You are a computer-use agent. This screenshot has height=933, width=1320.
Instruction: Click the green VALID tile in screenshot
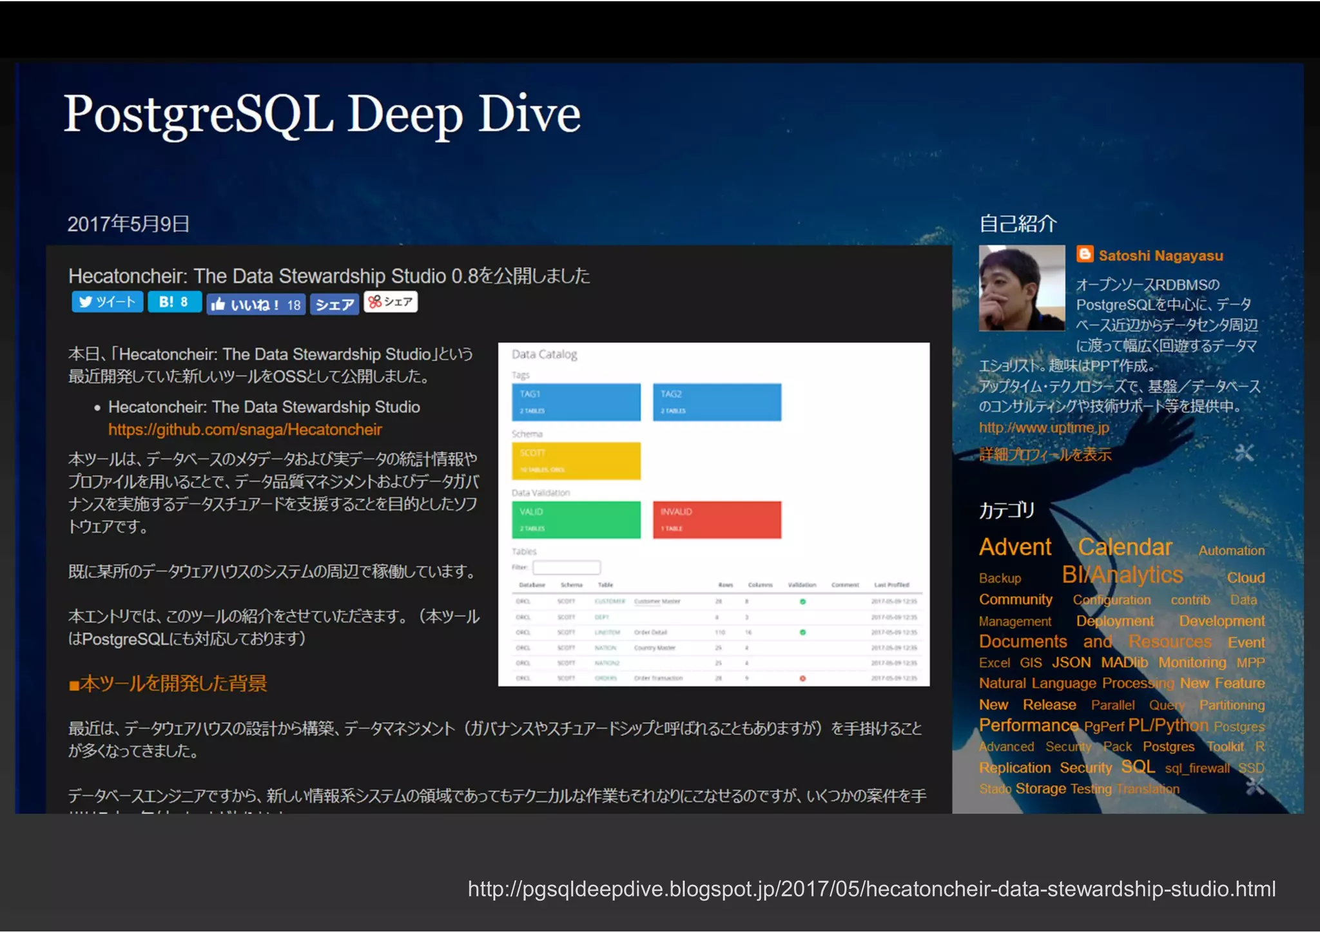[576, 520]
